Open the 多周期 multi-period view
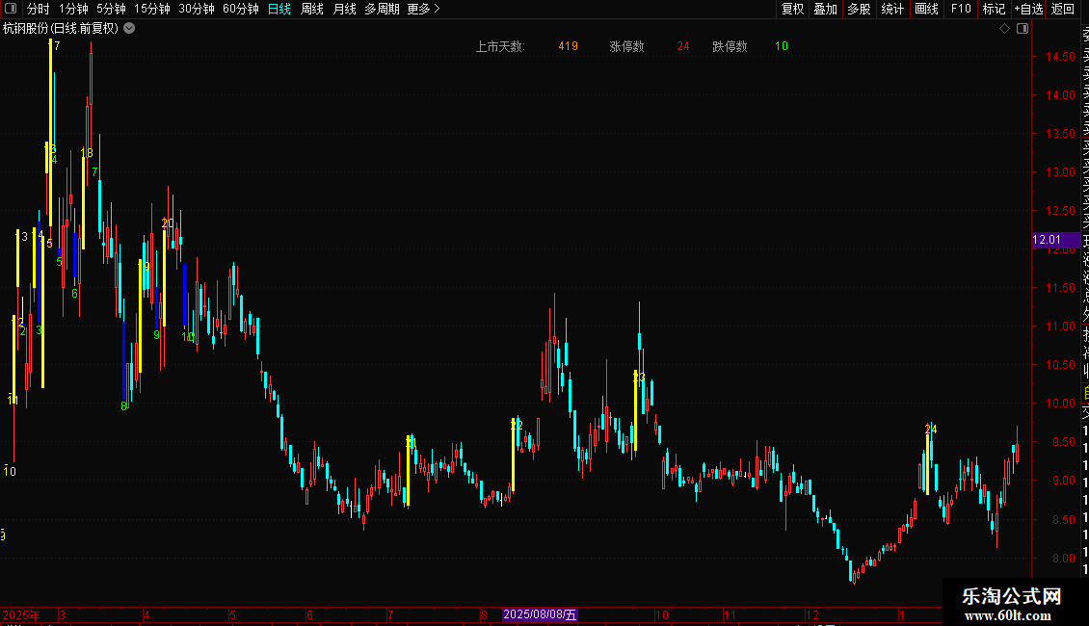 tap(382, 9)
